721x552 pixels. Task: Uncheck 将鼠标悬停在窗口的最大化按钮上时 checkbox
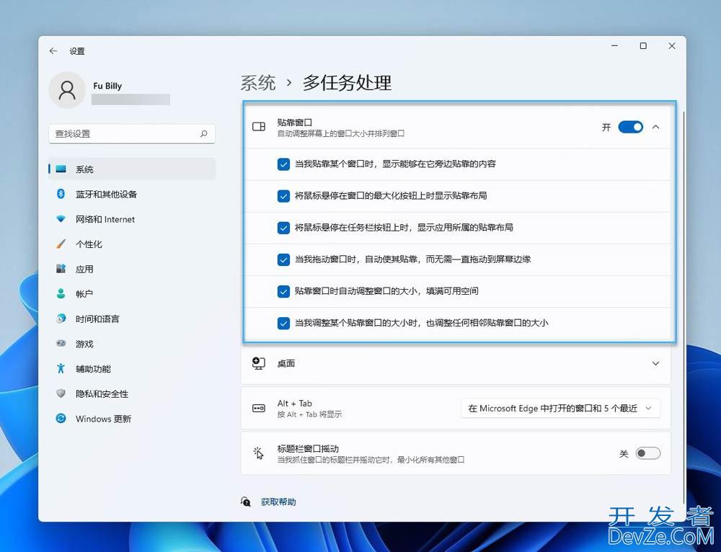coord(283,196)
